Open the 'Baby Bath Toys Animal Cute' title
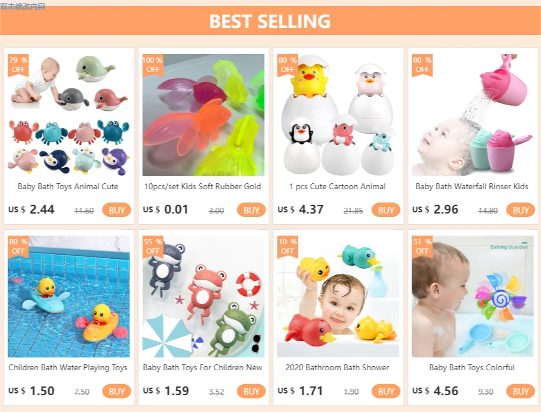The height and width of the screenshot is (412, 541). 68,186
